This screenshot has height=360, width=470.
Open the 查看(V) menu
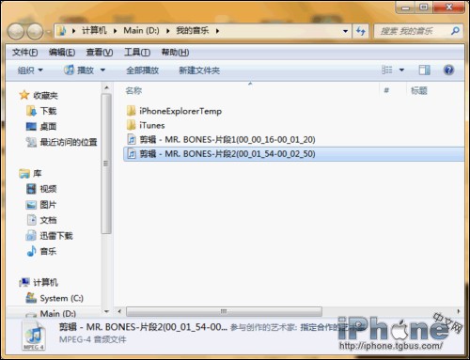click(x=100, y=53)
